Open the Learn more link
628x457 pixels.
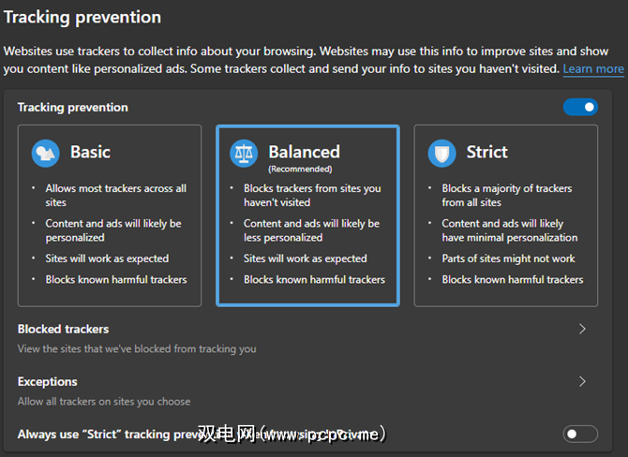pyautogui.click(x=593, y=69)
